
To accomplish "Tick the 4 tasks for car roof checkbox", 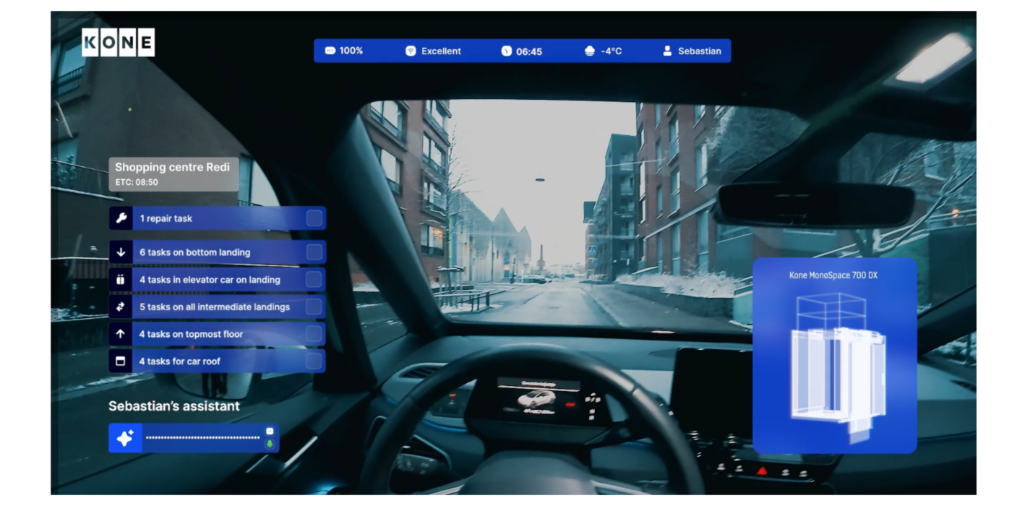I will point(314,361).
